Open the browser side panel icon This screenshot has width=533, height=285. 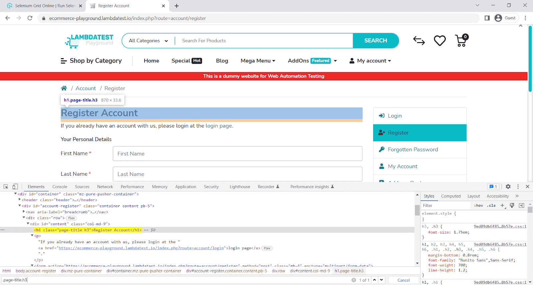(487, 18)
